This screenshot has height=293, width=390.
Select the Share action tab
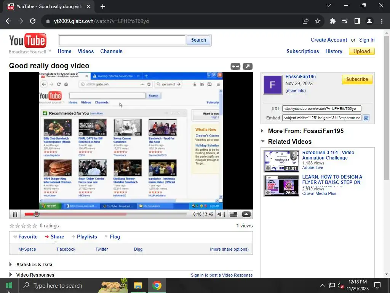tap(54, 237)
